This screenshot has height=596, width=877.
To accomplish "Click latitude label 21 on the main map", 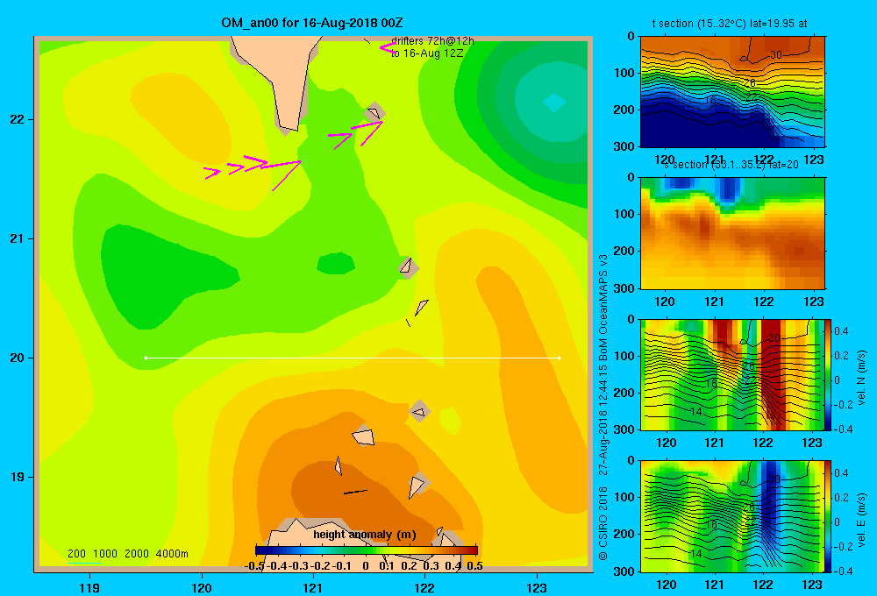I will click(x=17, y=238).
